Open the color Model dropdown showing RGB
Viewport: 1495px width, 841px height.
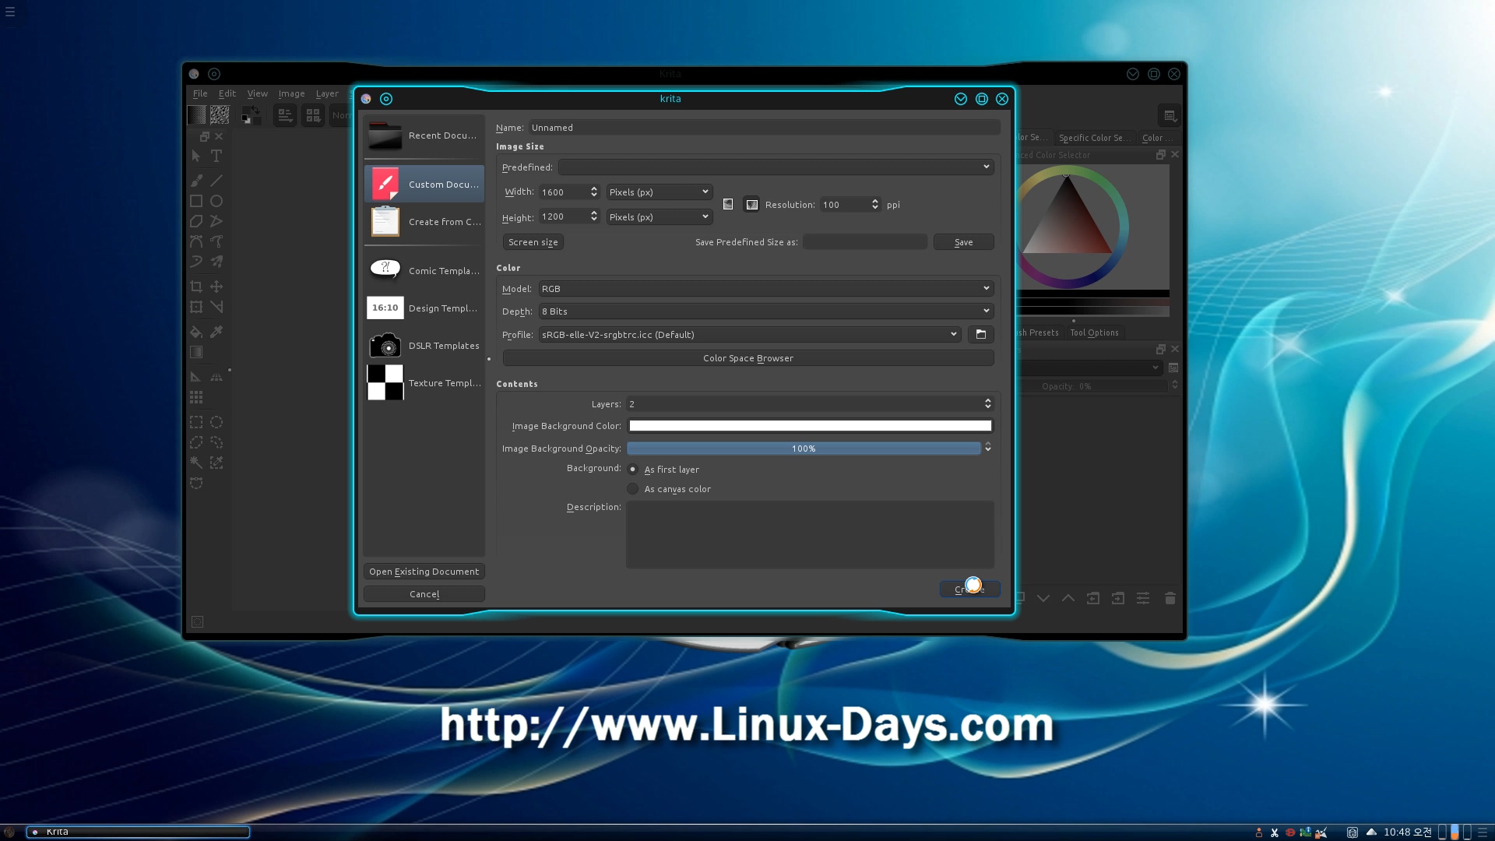(766, 288)
